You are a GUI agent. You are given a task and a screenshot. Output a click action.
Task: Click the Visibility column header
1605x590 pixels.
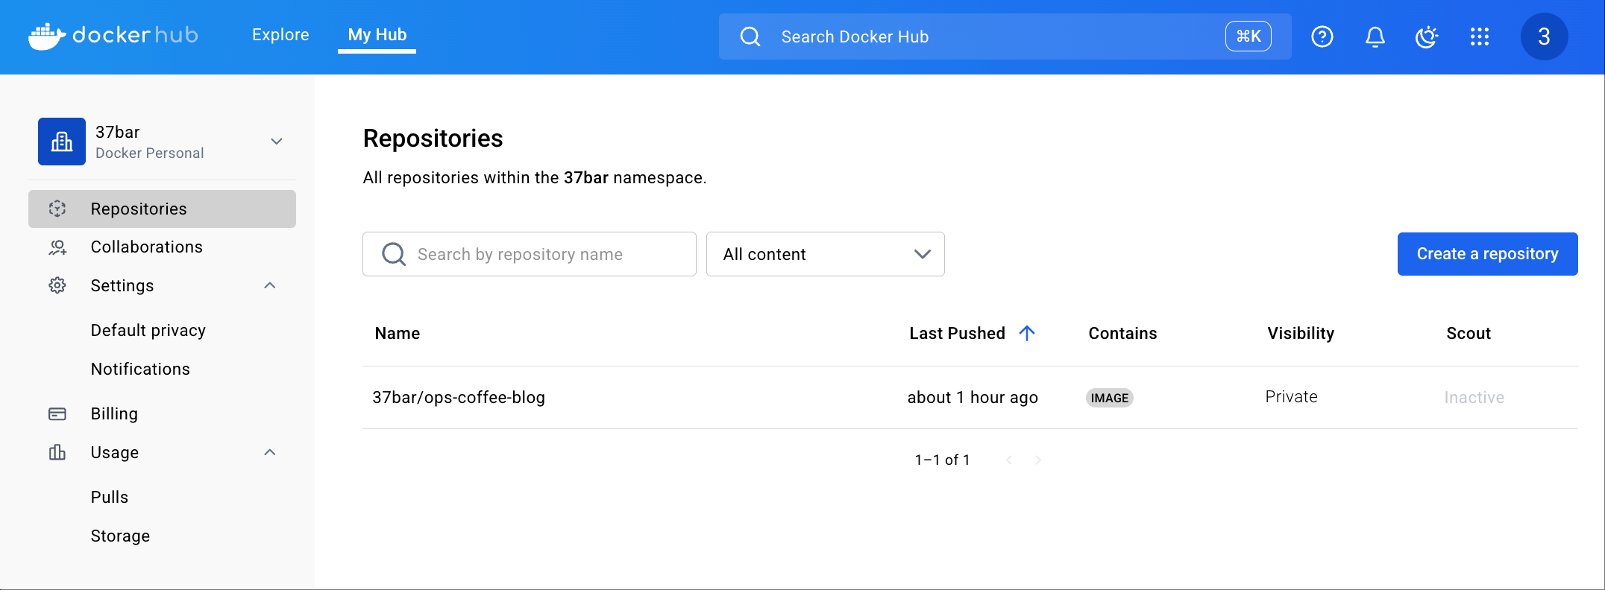[1301, 334]
